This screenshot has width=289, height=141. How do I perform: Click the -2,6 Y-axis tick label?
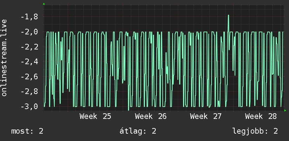[x=29, y=77]
